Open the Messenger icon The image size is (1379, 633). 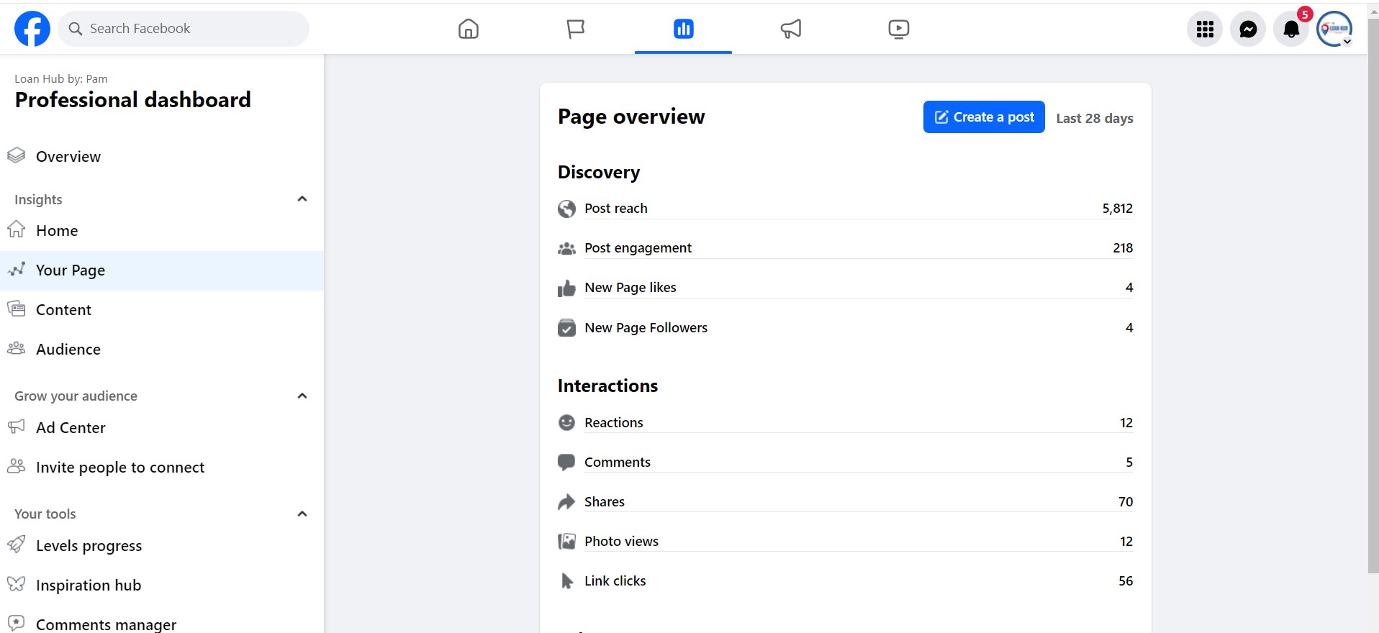(x=1248, y=29)
